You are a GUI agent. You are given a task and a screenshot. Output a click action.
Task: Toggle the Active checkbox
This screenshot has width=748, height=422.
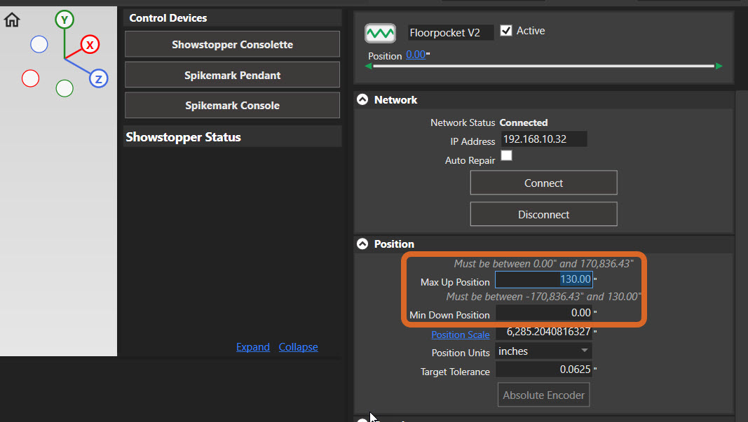point(506,31)
